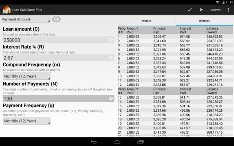Switch to the Results tab
234x146 pixels.
[x=146, y=21]
